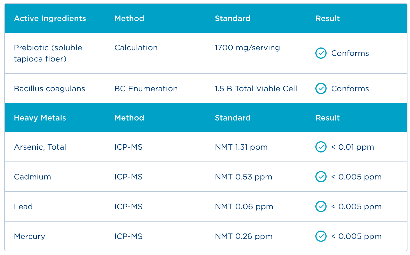Select the Active Ingredients column header
Image resolution: width=410 pixels, height=255 pixels.
[50, 19]
